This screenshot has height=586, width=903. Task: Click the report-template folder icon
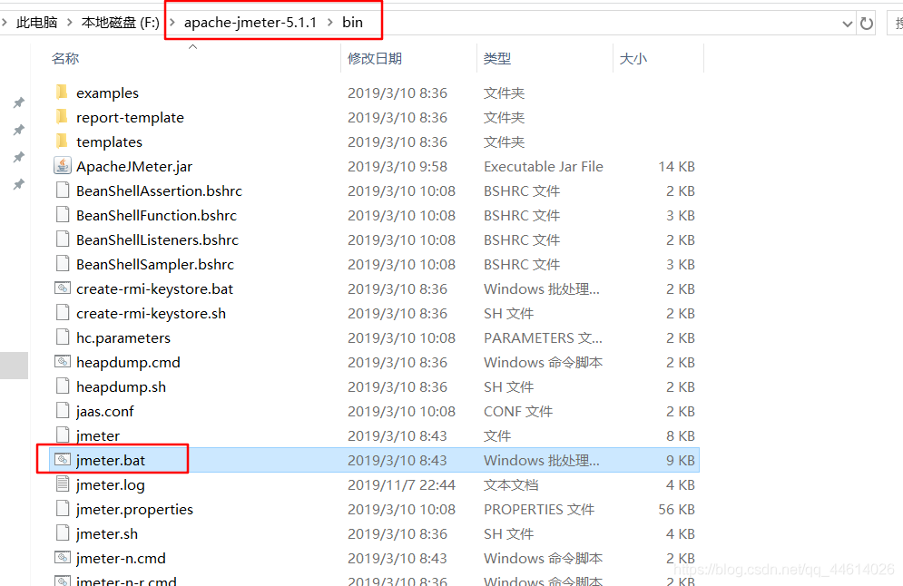coord(63,117)
